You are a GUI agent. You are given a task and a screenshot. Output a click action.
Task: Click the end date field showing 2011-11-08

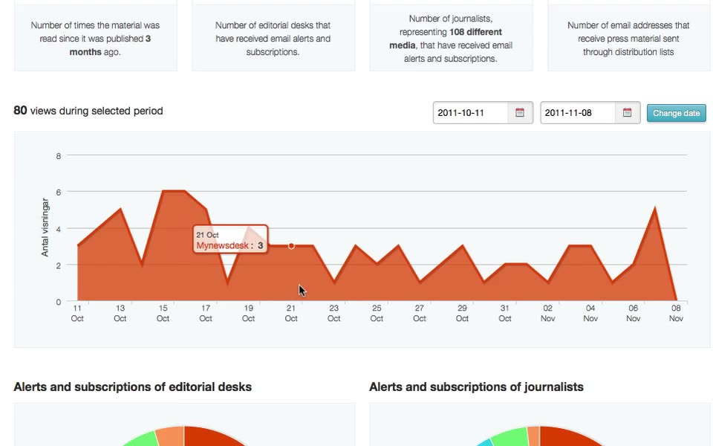[x=578, y=112]
